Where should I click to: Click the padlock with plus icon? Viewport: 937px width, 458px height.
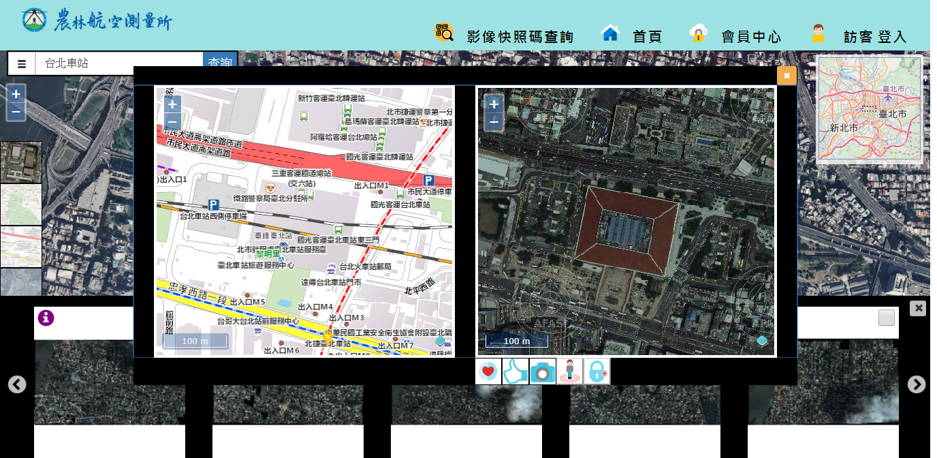point(597,371)
